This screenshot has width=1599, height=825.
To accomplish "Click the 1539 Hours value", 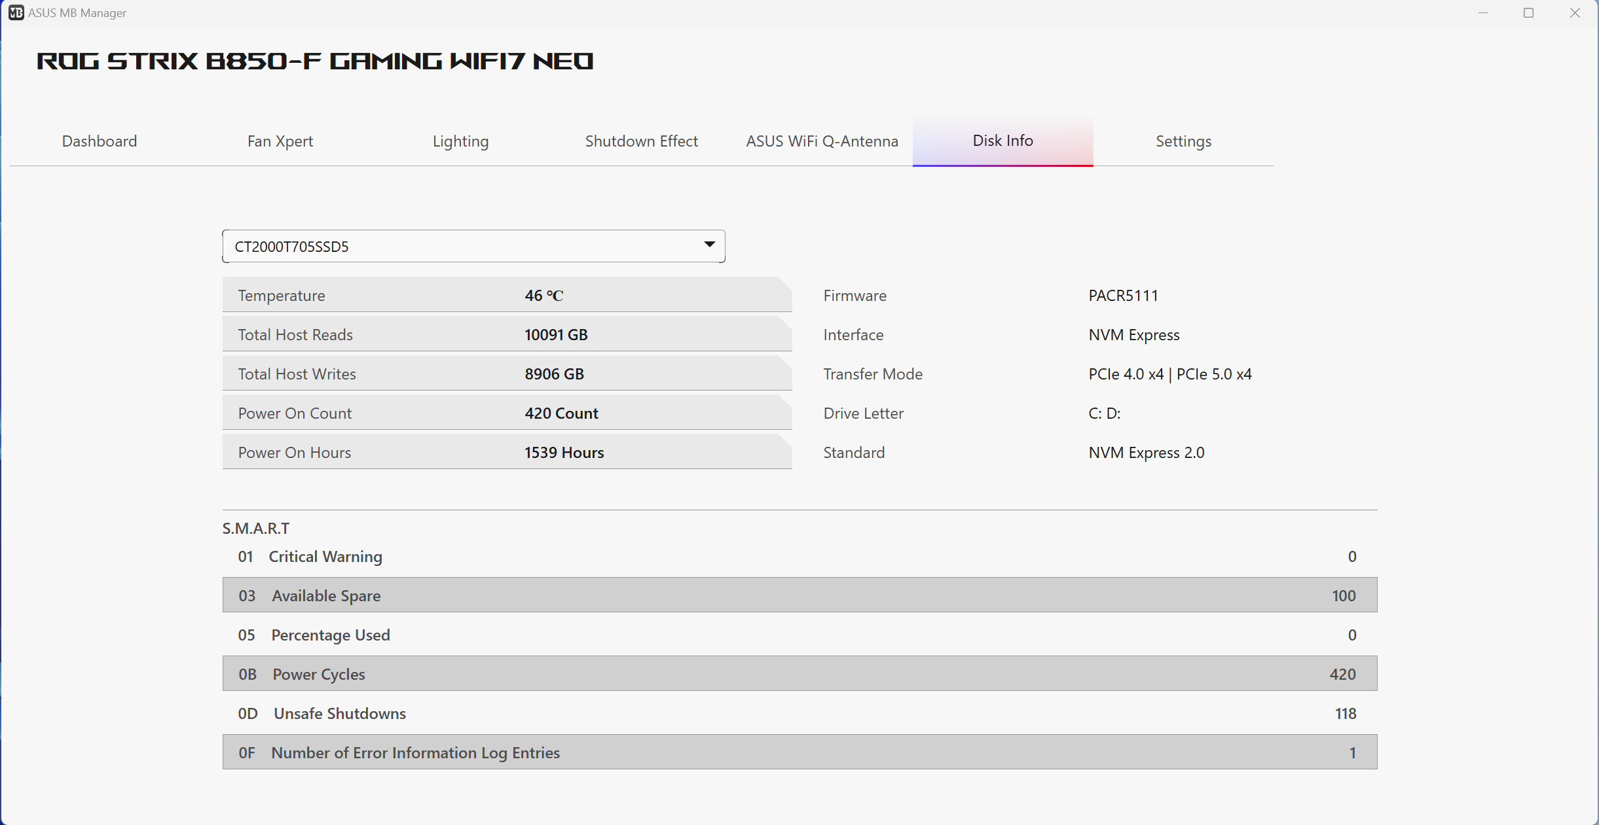I will 564,453.
